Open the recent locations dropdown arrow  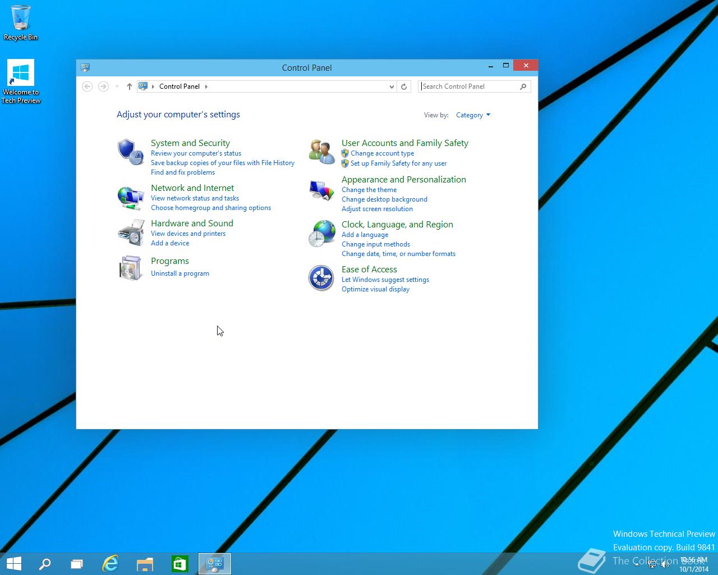pos(117,86)
